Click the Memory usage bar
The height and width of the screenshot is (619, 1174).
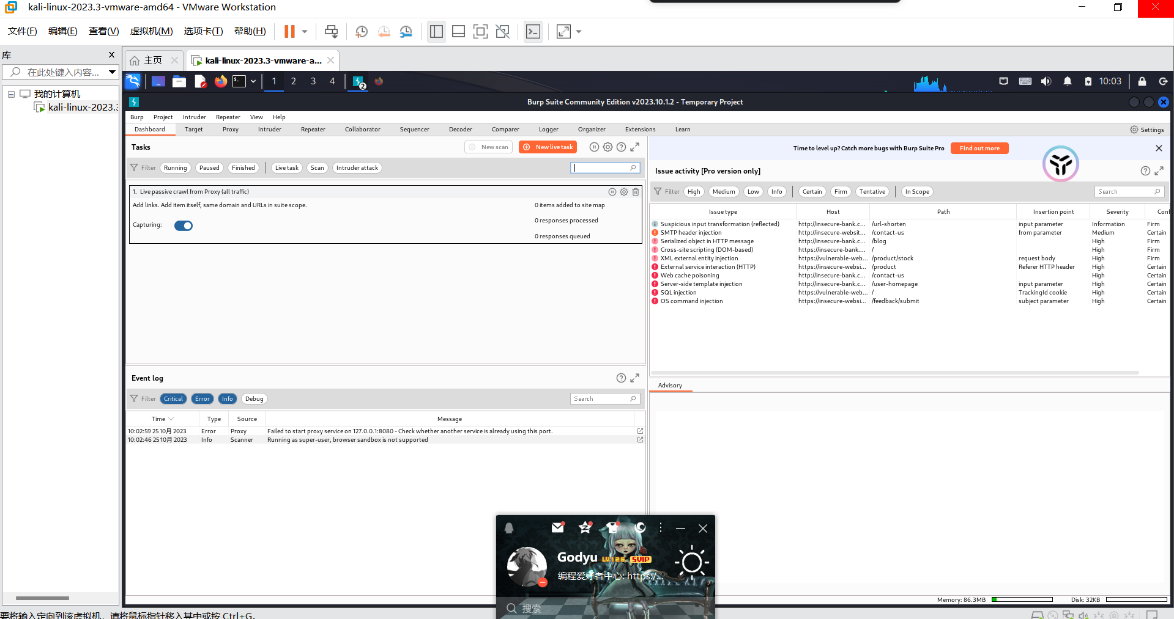coord(1022,600)
